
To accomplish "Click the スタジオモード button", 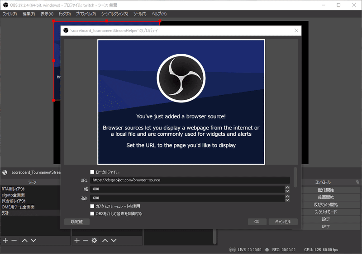I will point(326,212).
